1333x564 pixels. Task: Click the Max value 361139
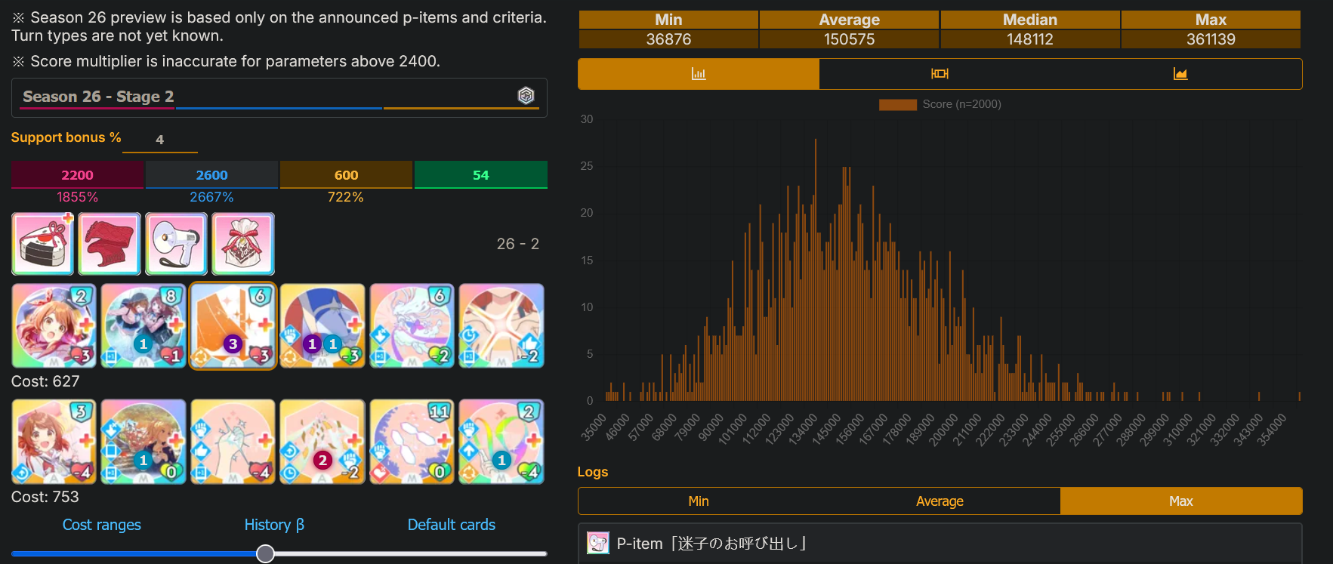click(1211, 39)
